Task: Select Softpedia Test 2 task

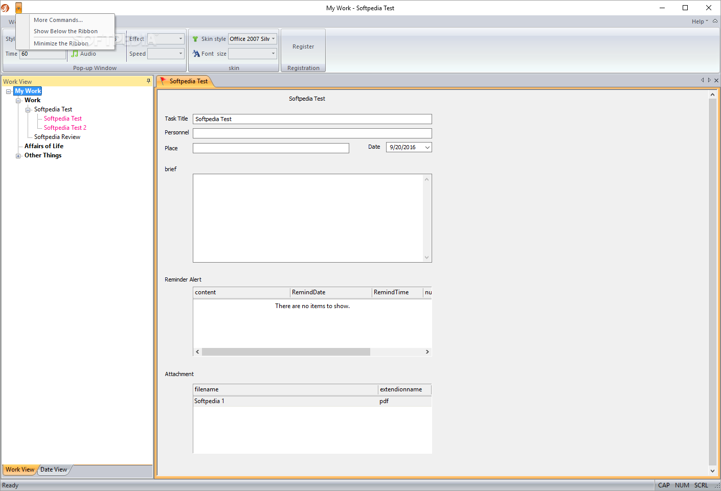Action: (x=65, y=128)
